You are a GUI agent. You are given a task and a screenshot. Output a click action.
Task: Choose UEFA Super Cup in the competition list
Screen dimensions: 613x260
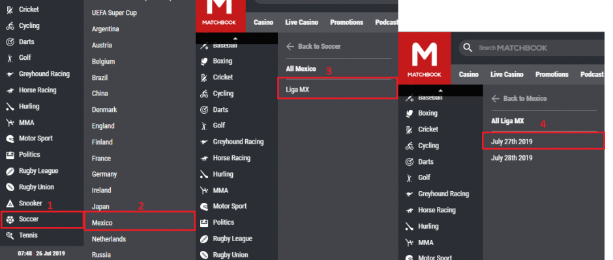click(x=114, y=13)
